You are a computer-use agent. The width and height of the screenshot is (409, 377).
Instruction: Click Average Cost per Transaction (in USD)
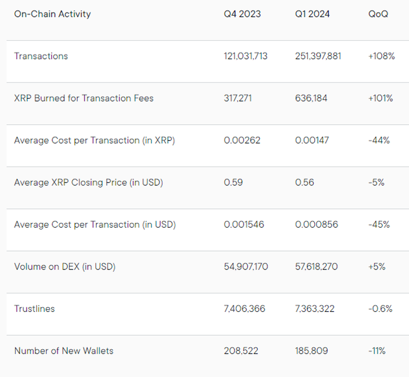[x=95, y=224]
